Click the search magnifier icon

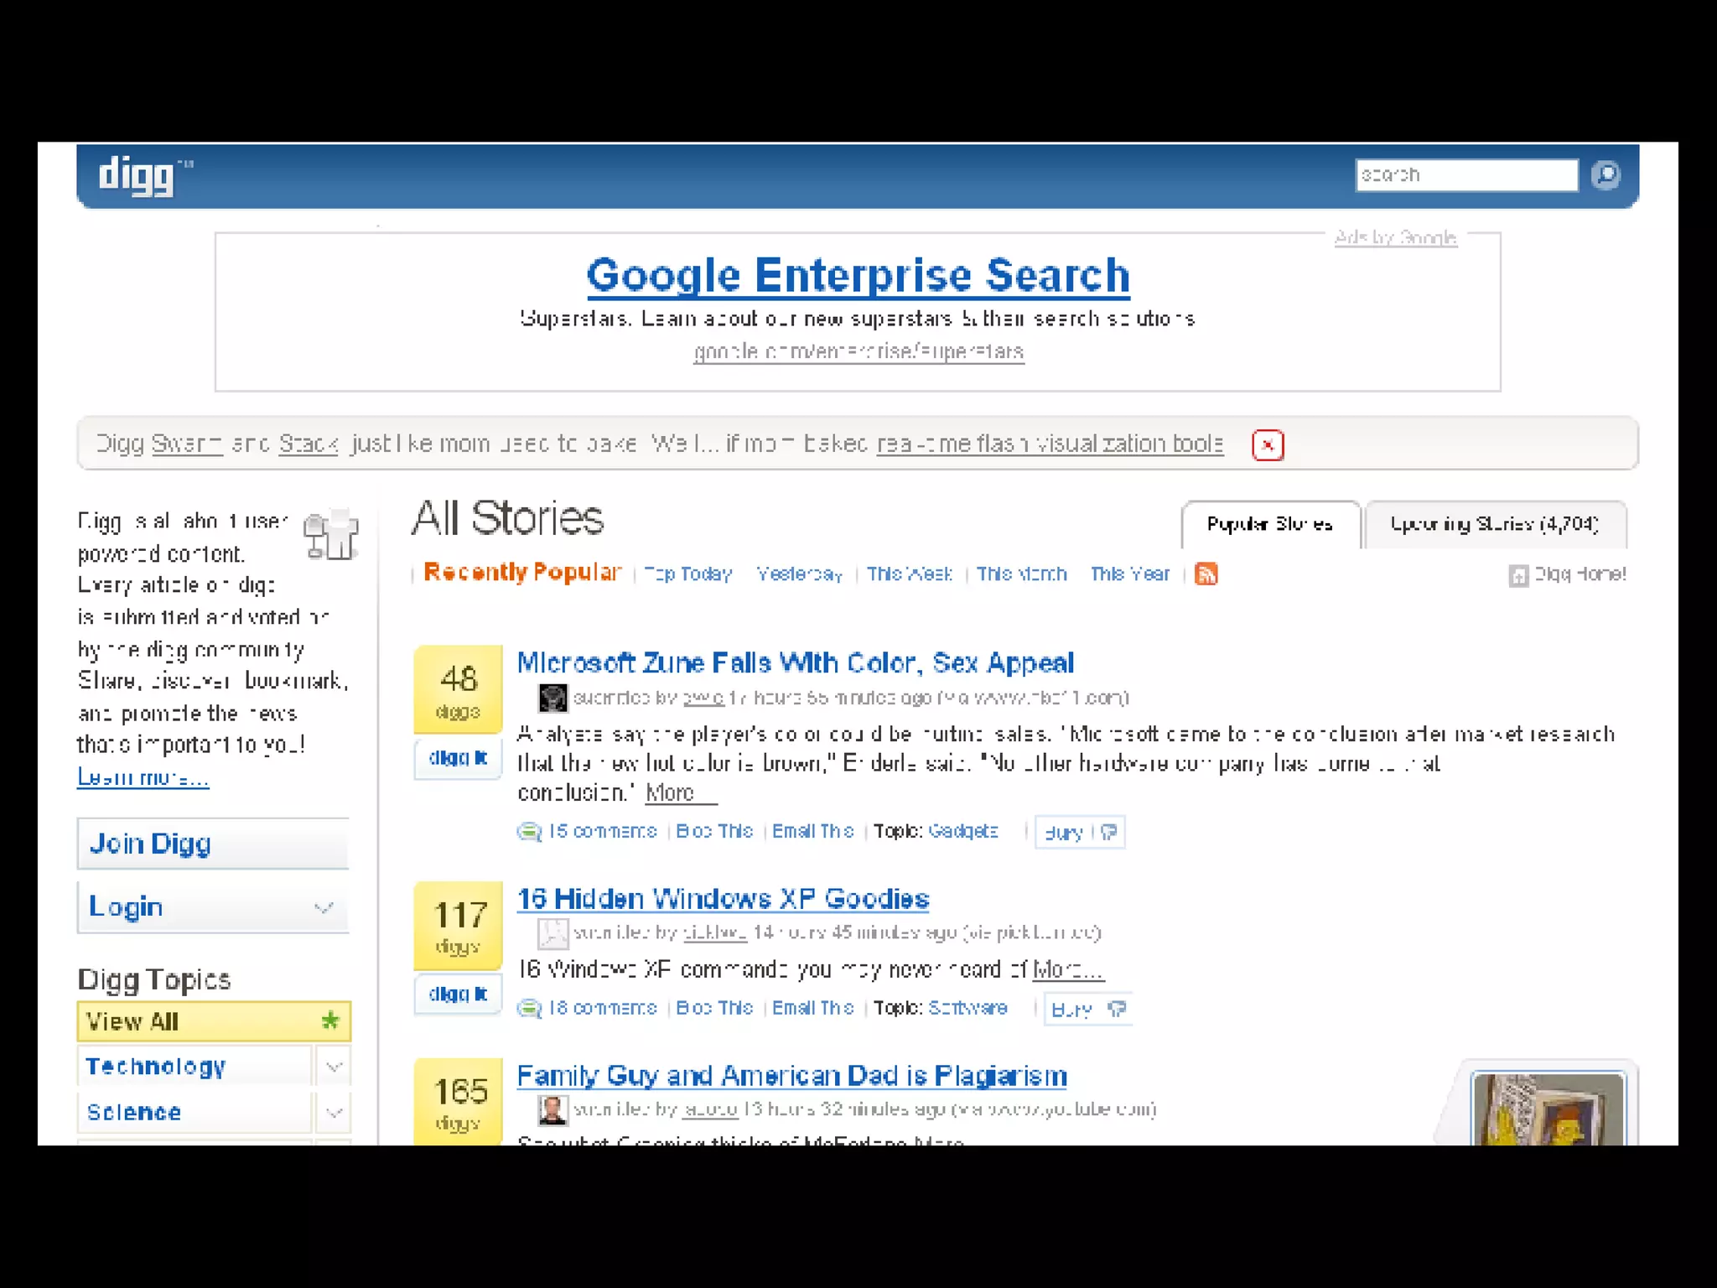pos(1605,174)
